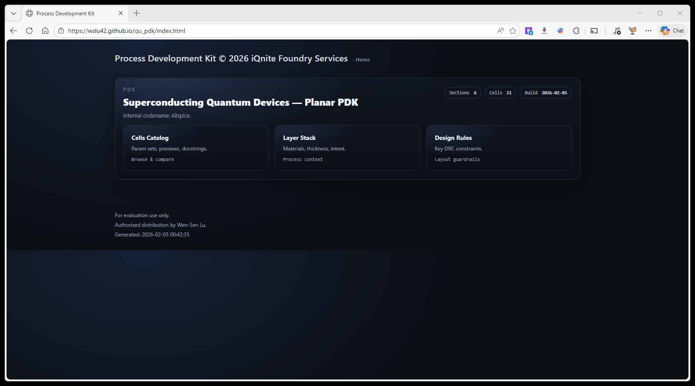This screenshot has width=695, height=386.
Task: Close the Process Development Kit tab
Action: click(121, 13)
